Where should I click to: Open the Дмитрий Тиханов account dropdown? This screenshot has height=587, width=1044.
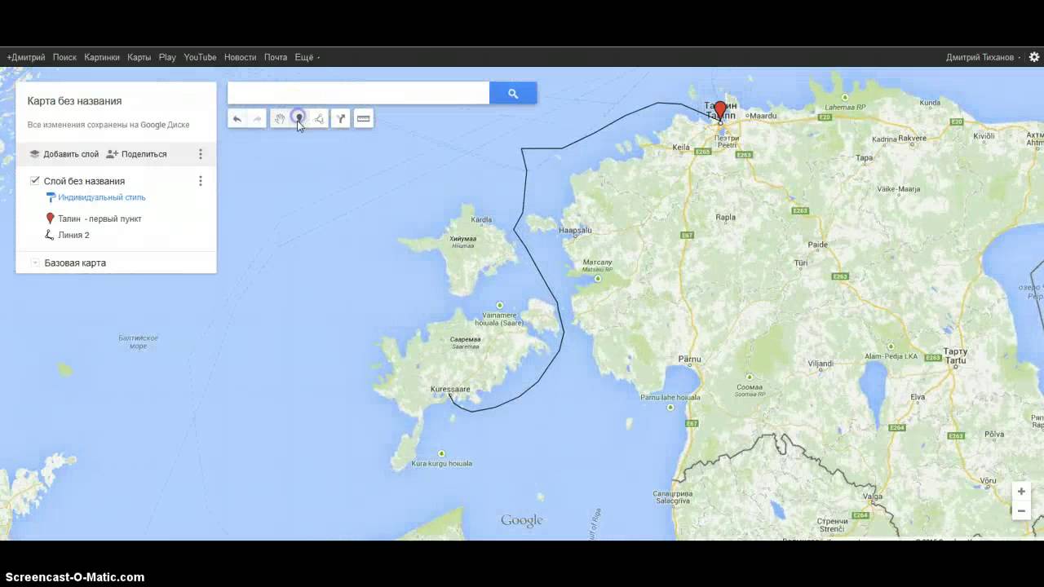click(x=983, y=58)
